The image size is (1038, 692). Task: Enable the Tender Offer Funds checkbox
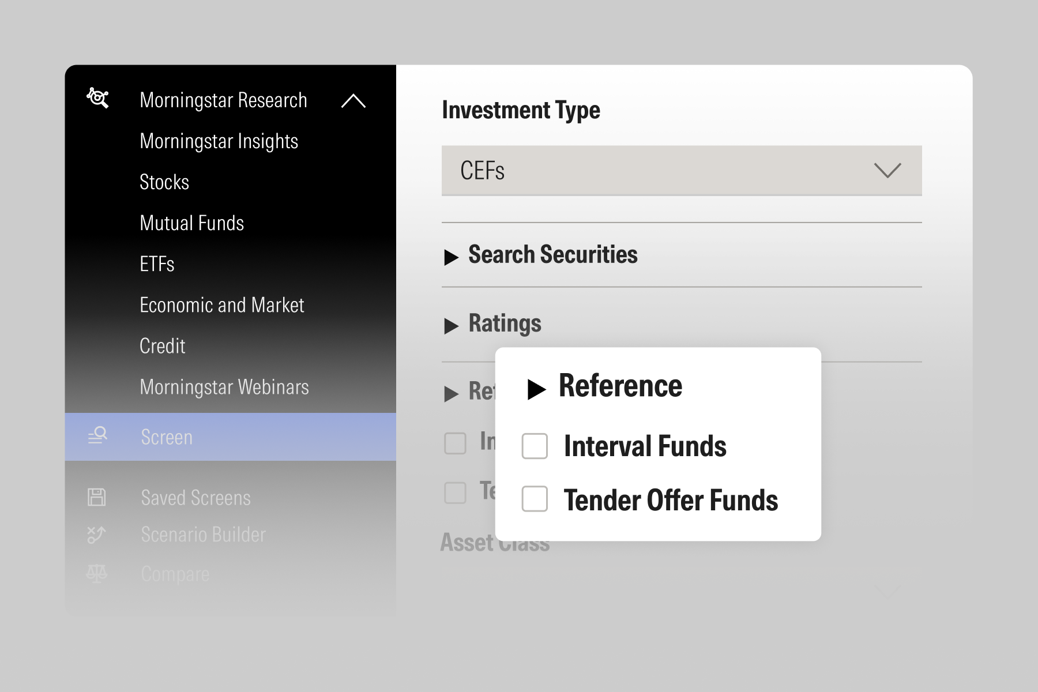[535, 499]
